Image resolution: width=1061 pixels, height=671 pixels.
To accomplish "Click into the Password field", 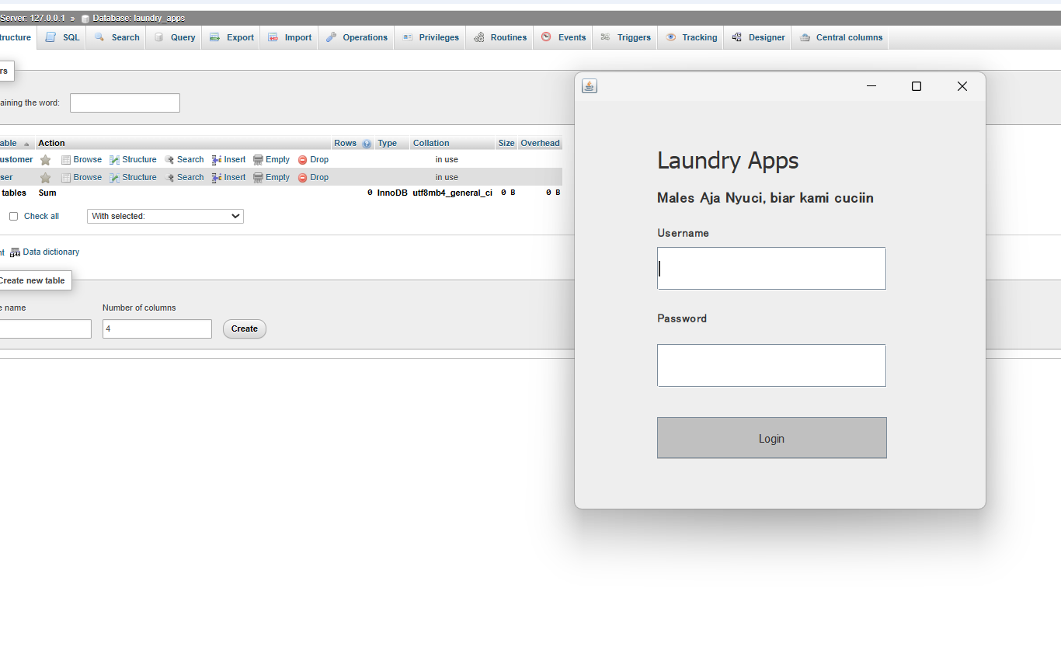I will [771, 366].
